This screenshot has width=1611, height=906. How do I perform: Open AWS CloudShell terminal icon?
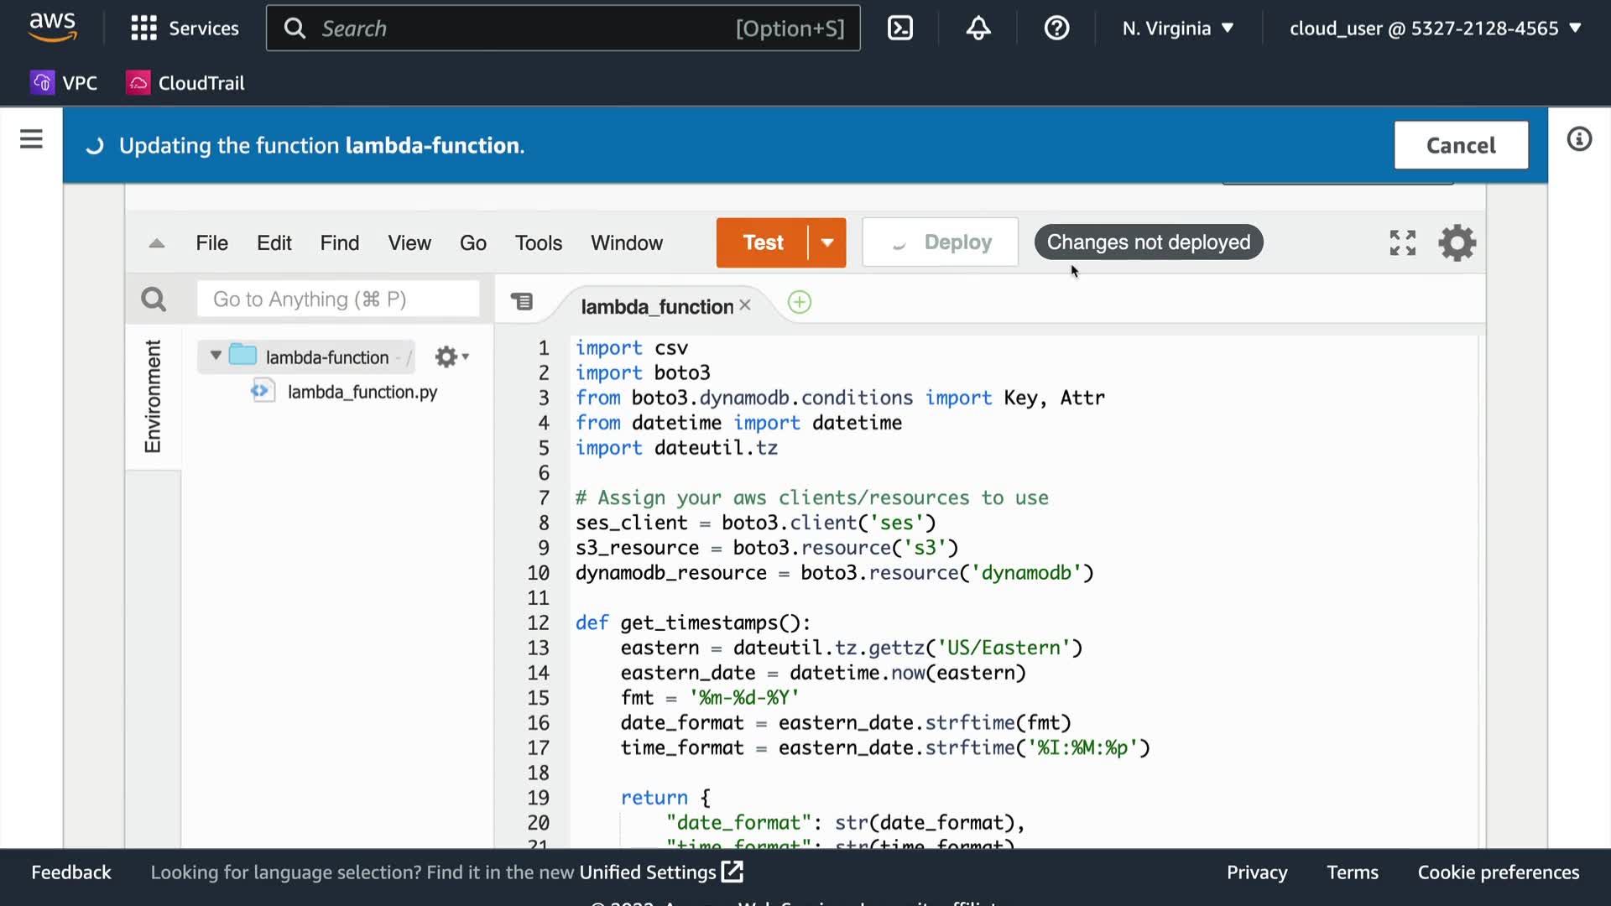pos(900,29)
